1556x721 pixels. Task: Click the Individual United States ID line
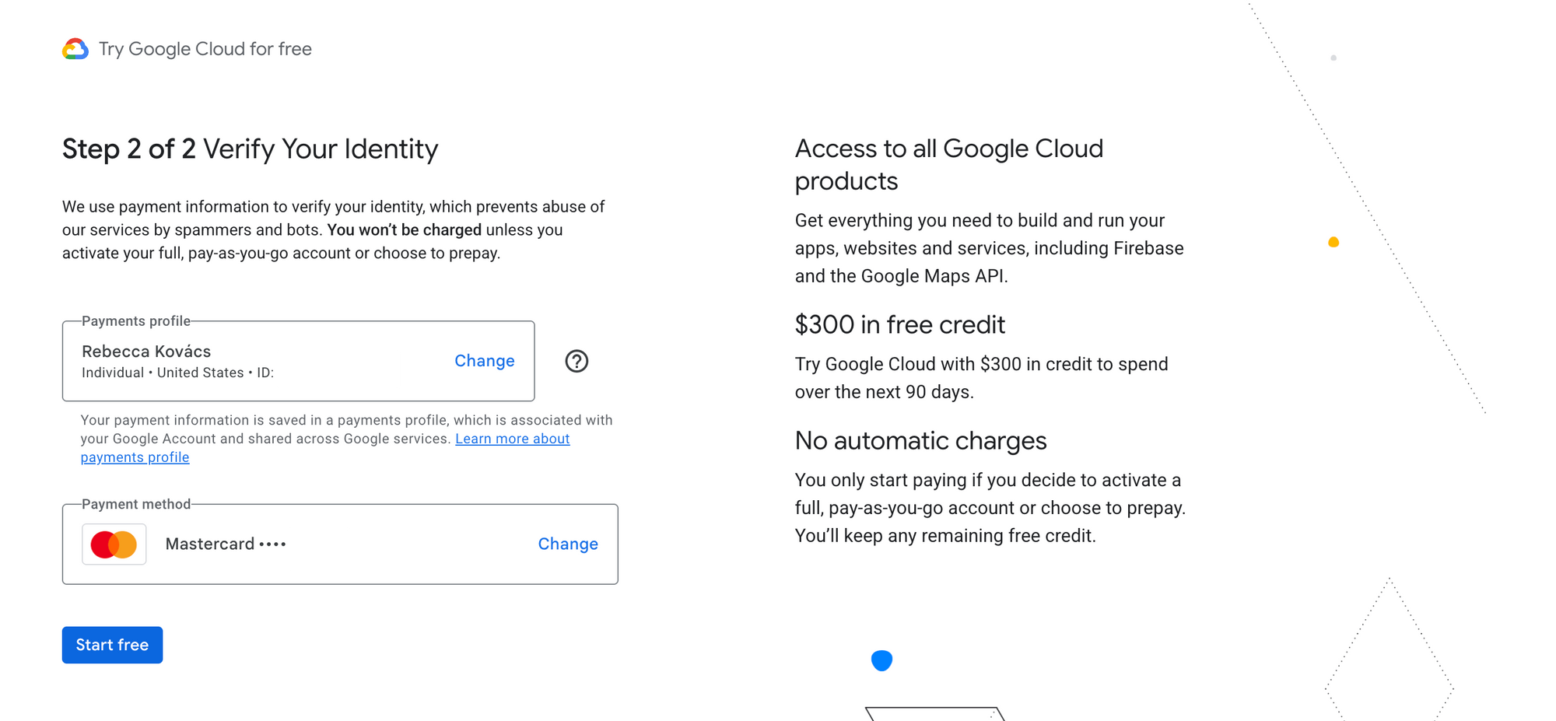pyautogui.click(x=178, y=373)
